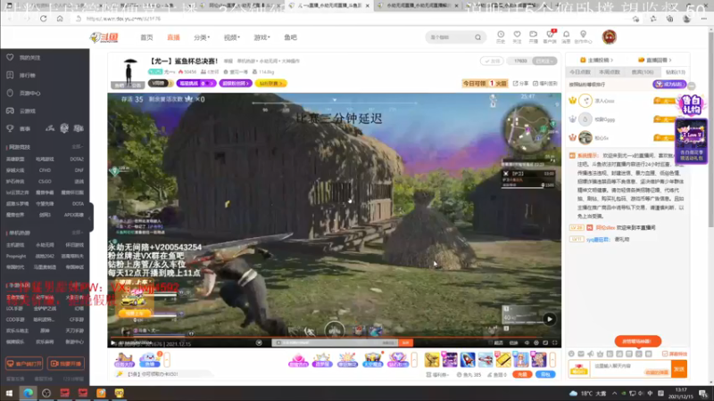The height and width of the screenshot is (401, 714).
Task: Click the 今日可领 1 火箭 banner
Action: pyautogui.click(x=485, y=83)
